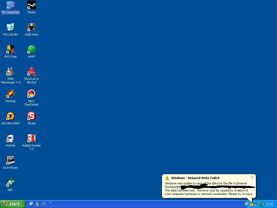Screen dimensions: 277x208
Task: Expand hidden Quick Launch items chevron
Action: click(51, 203)
